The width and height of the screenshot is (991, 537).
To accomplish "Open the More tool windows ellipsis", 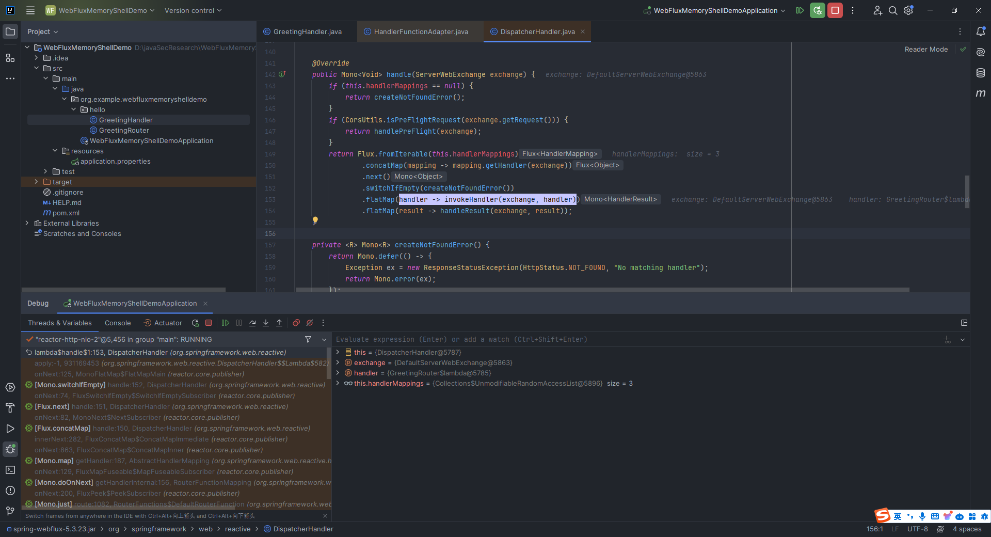I will coord(10,78).
